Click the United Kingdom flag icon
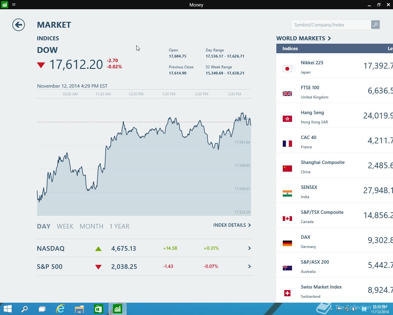 [x=287, y=94]
